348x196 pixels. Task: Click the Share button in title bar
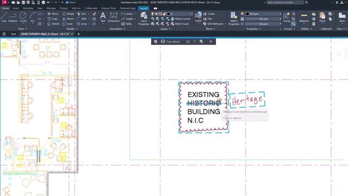click(x=70, y=2)
